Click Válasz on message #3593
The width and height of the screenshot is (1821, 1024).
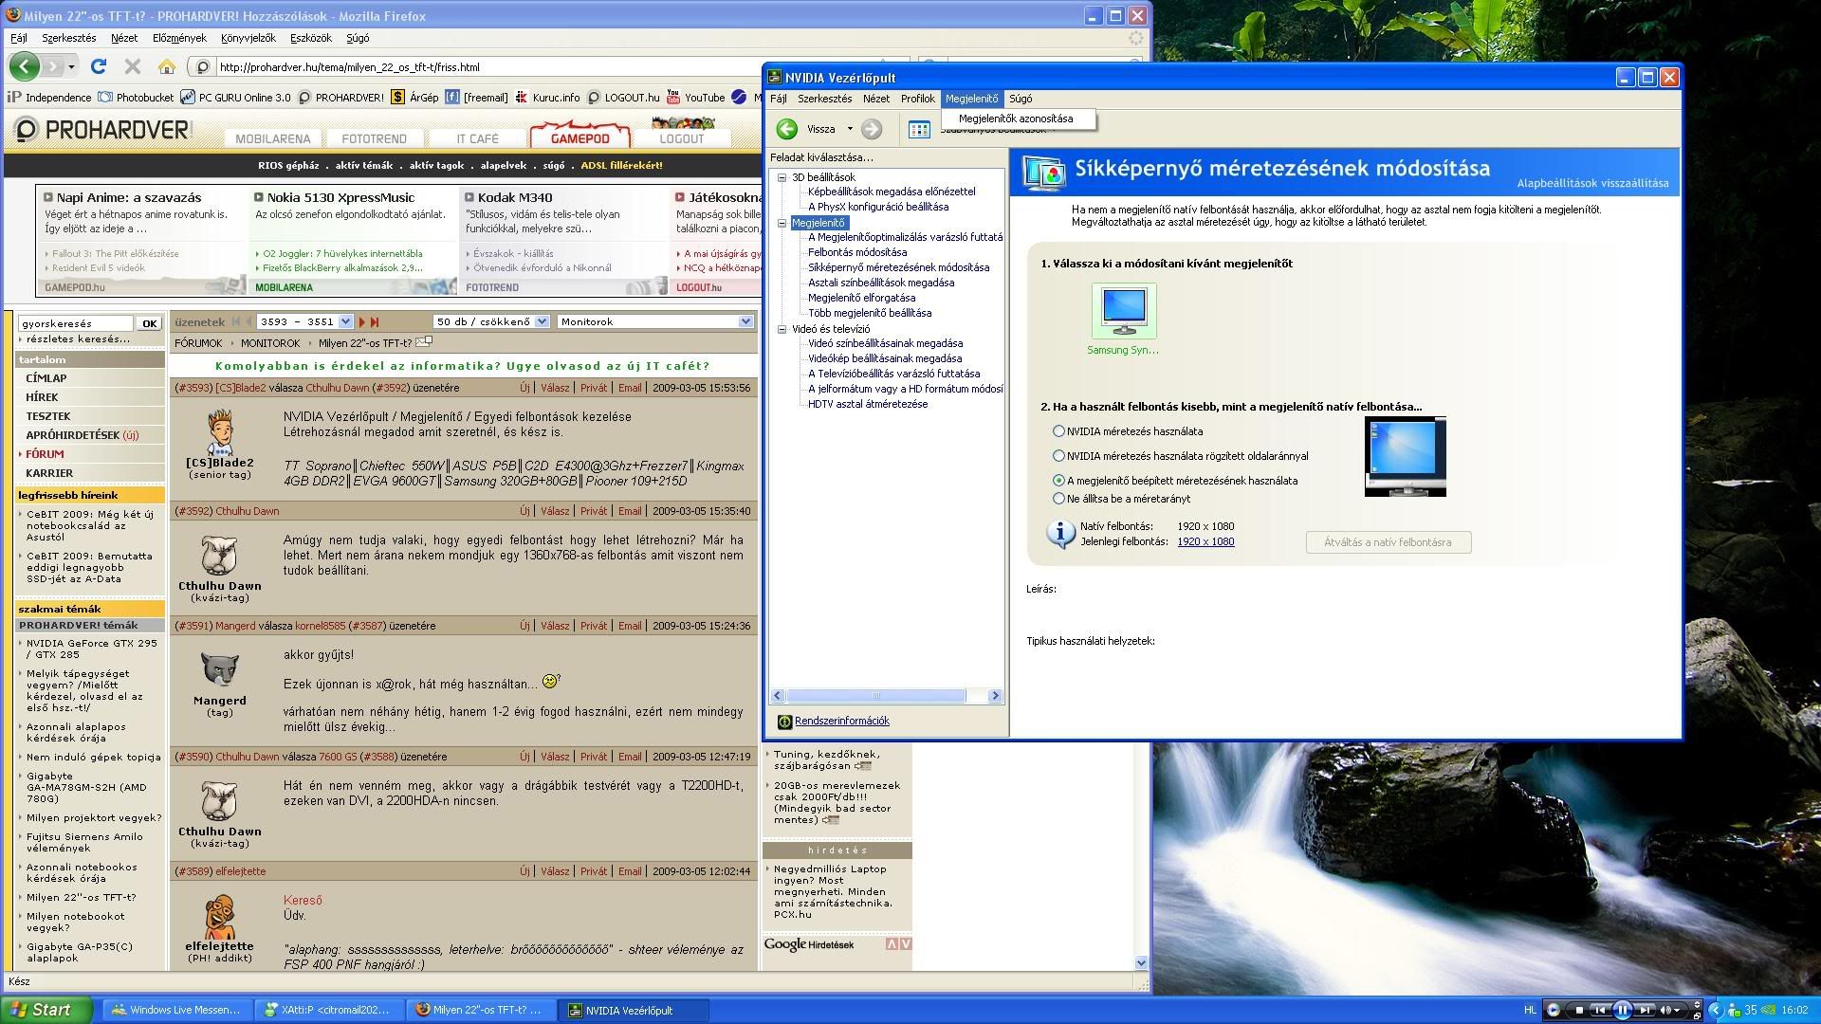[x=555, y=389]
